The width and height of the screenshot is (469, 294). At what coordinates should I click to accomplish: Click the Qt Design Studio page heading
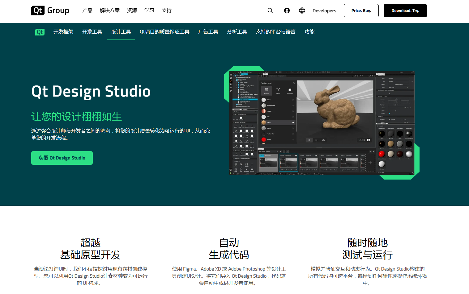91,91
